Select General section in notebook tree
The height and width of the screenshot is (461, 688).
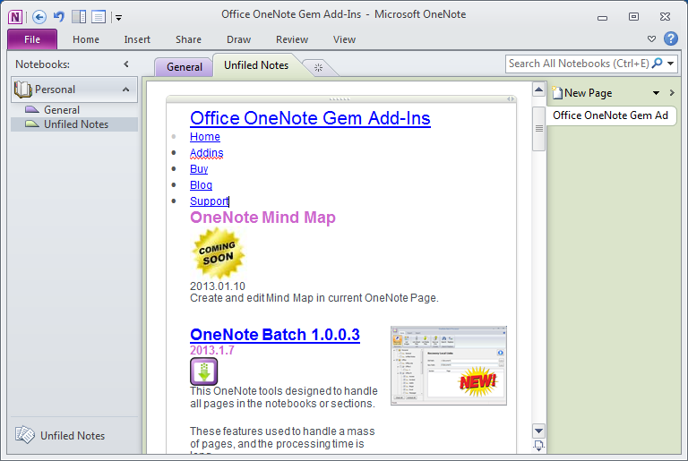[62, 110]
